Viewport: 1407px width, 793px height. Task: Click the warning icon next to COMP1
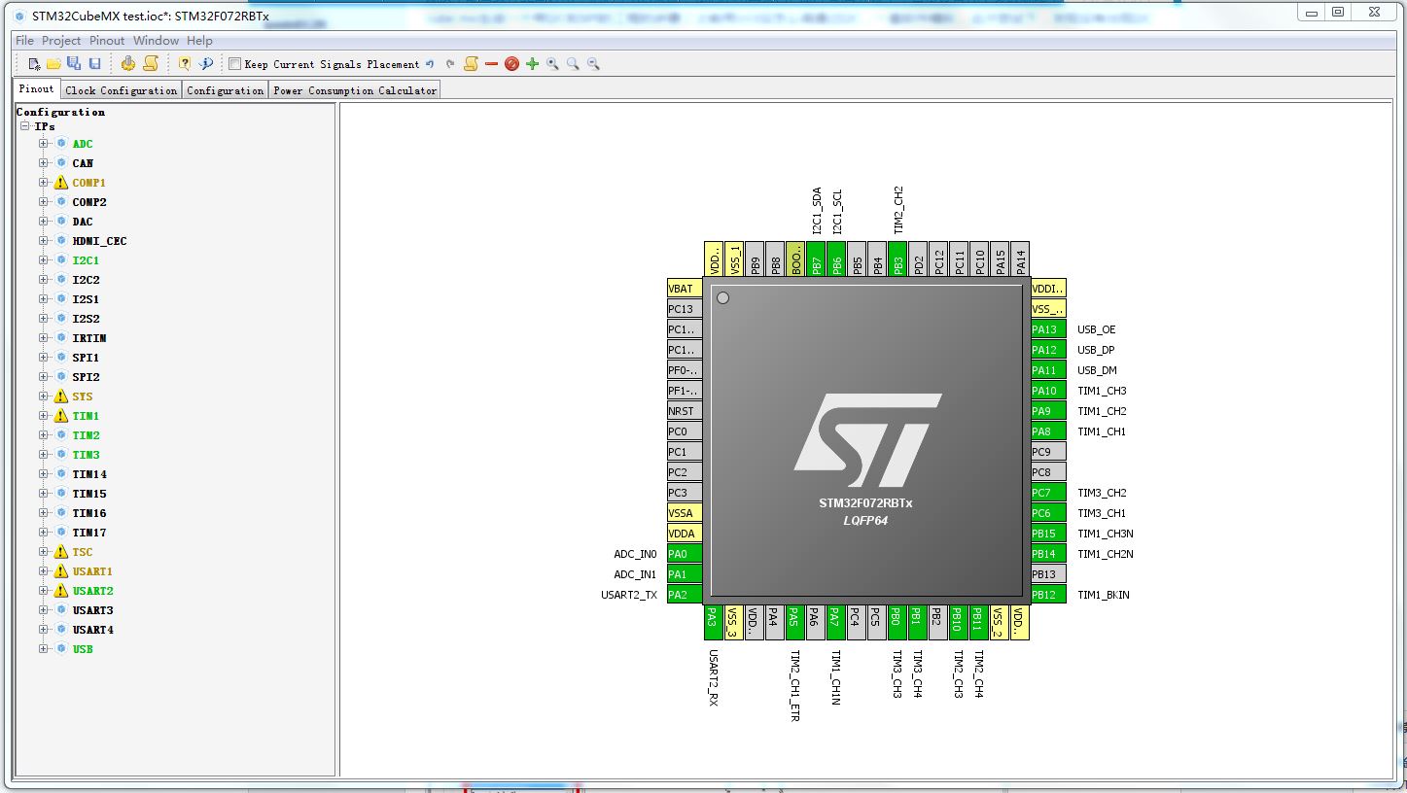[x=61, y=183]
